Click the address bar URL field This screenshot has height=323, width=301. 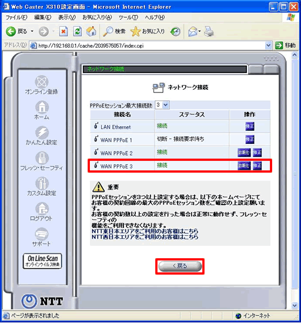[151, 45]
